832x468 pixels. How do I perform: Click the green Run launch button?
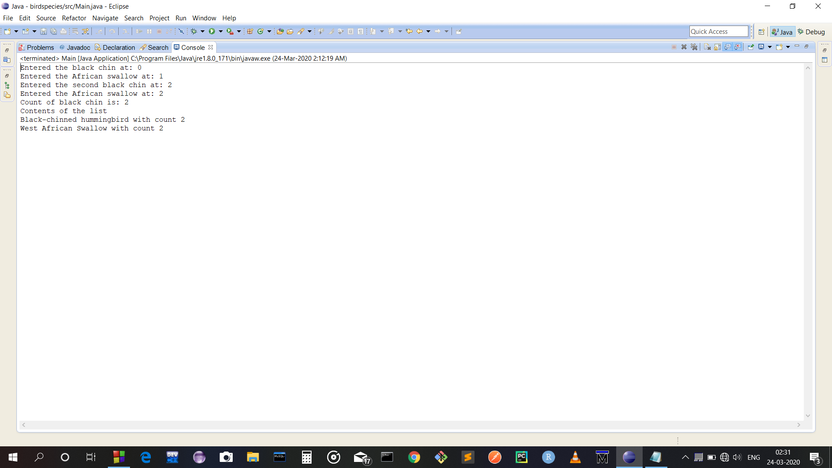211,31
